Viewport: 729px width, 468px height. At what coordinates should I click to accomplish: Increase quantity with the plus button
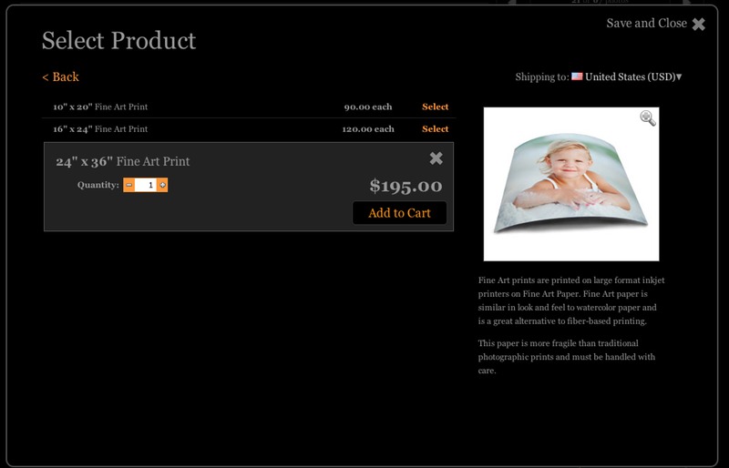[162, 185]
